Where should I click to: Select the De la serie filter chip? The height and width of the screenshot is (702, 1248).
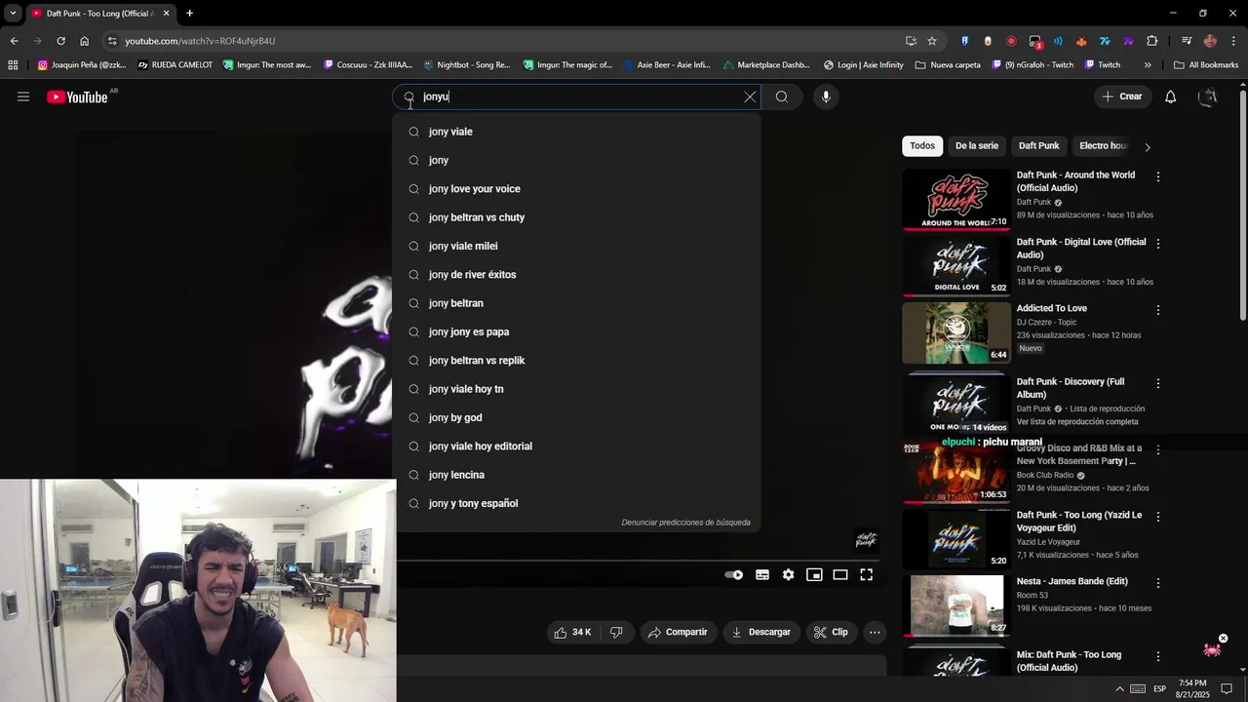pos(977,146)
